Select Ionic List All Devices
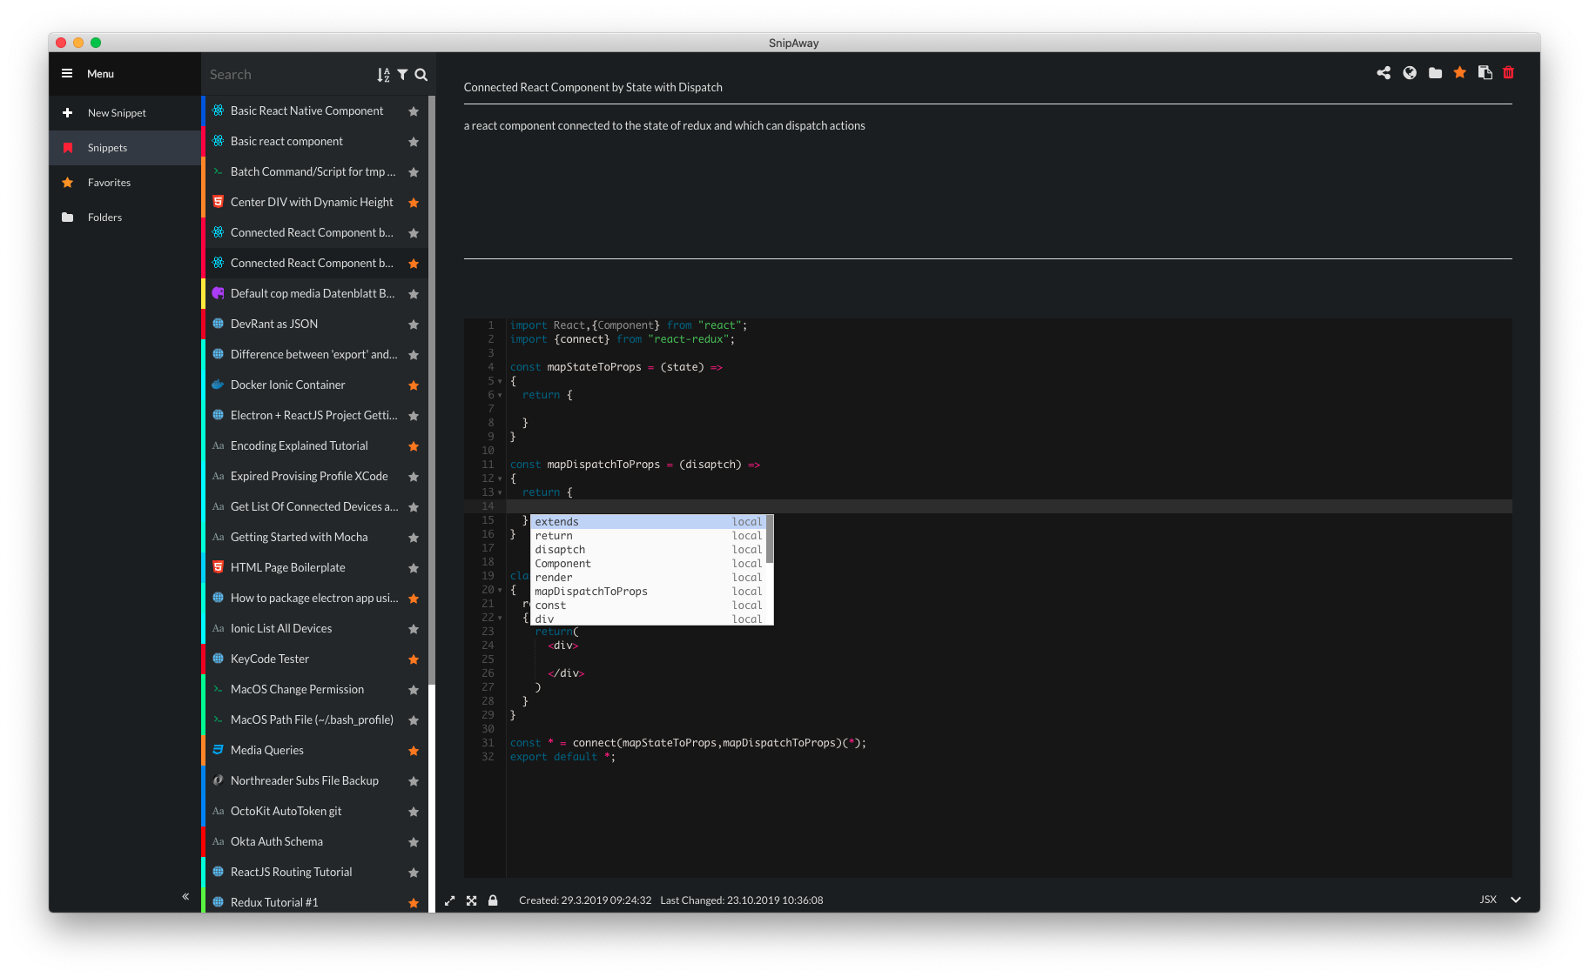 pyautogui.click(x=315, y=629)
